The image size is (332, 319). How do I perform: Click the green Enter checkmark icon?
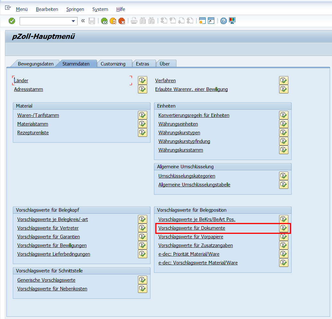(x=12, y=21)
